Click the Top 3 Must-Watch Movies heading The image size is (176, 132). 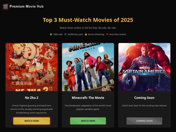coord(88,20)
